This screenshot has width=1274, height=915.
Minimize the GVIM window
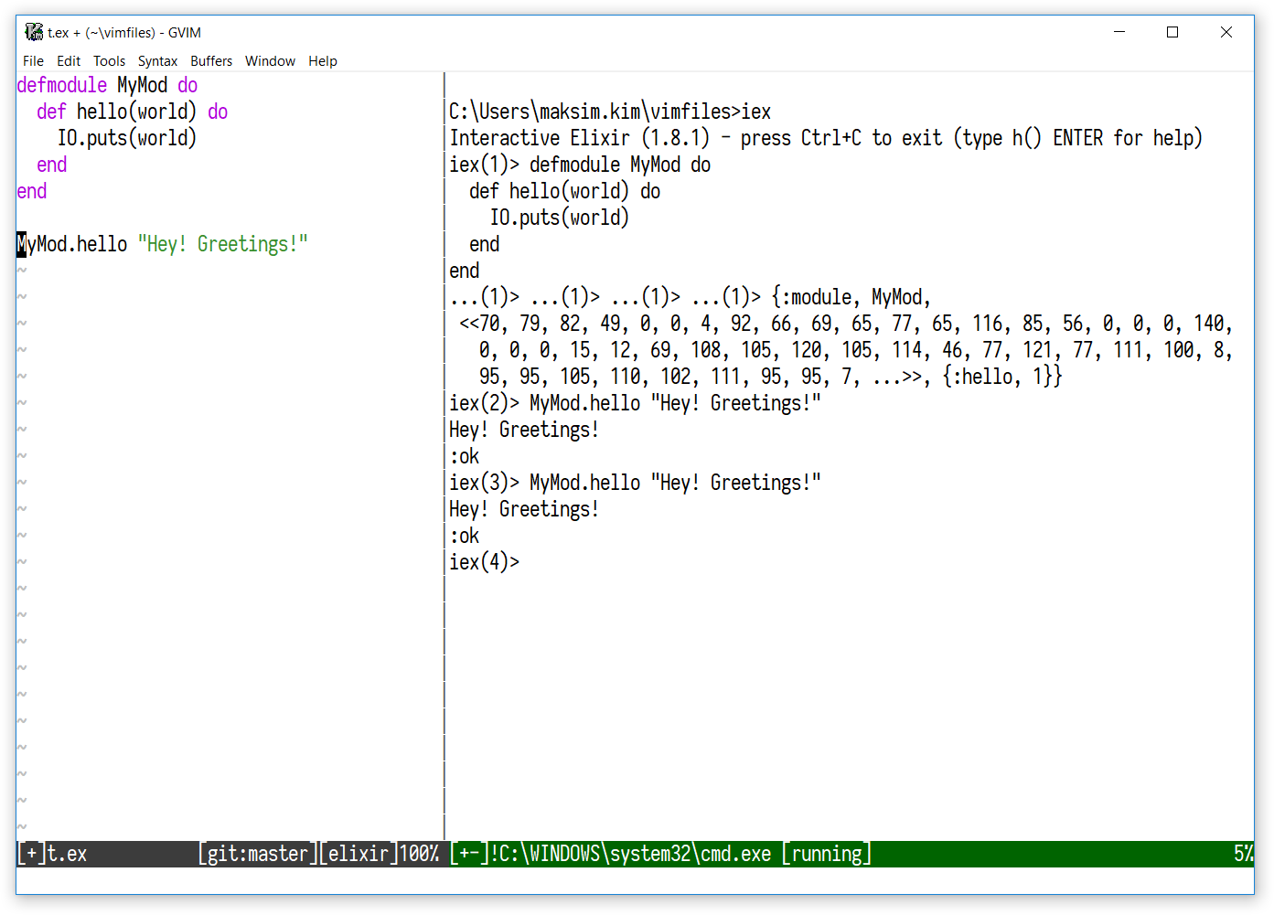[1119, 32]
